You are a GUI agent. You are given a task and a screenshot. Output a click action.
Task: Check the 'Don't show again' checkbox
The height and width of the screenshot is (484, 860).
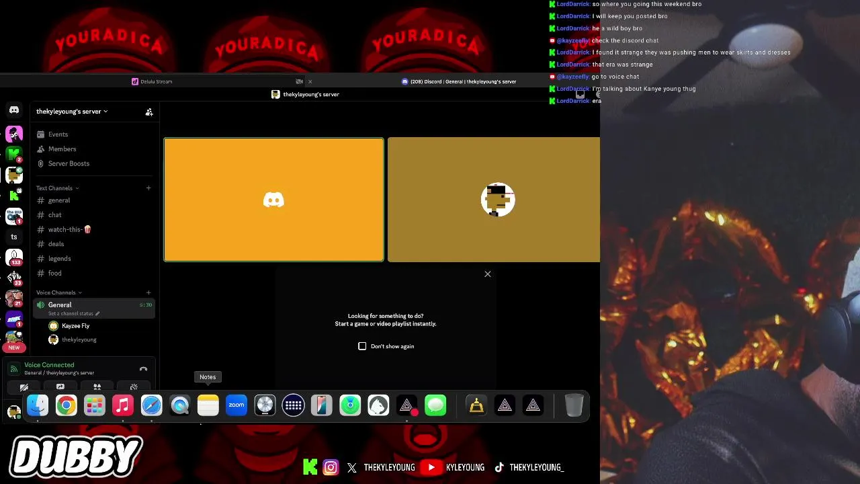point(362,346)
